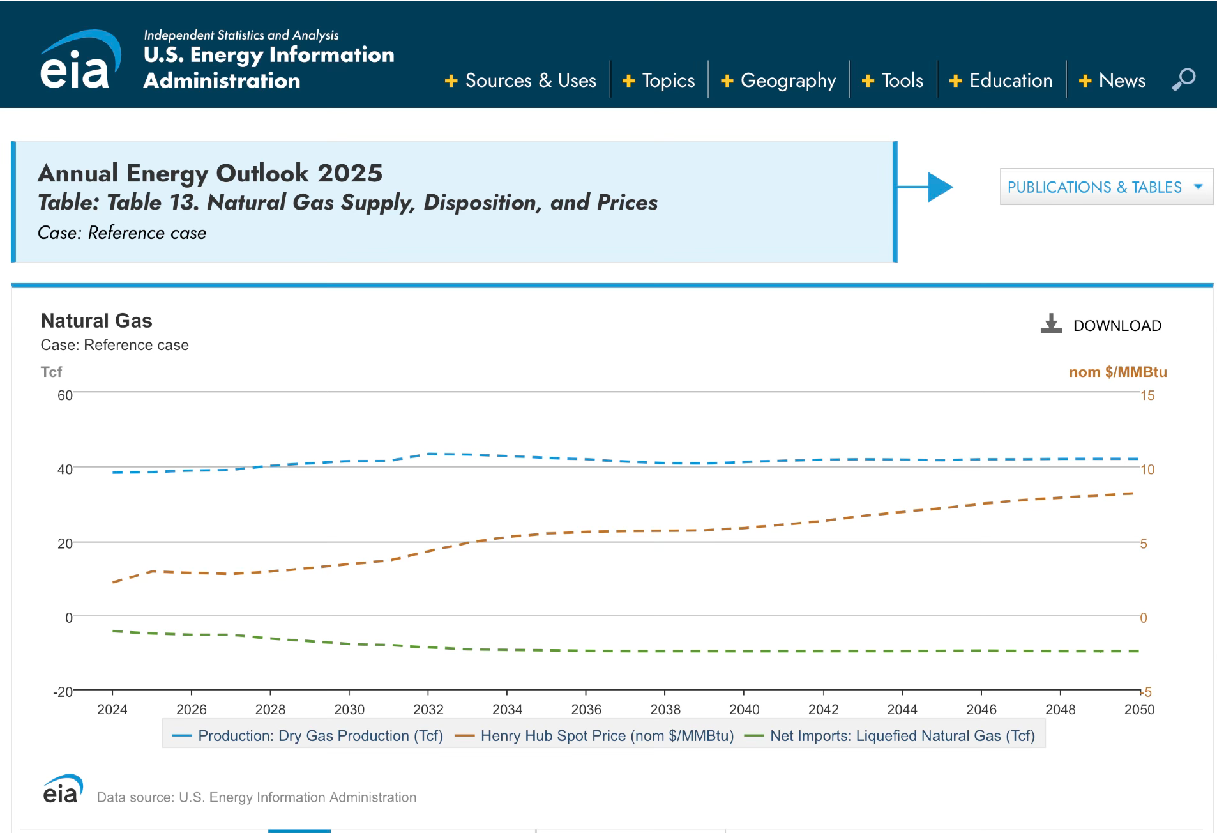Open the News menu
This screenshot has width=1217, height=833.
click(1122, 80)
